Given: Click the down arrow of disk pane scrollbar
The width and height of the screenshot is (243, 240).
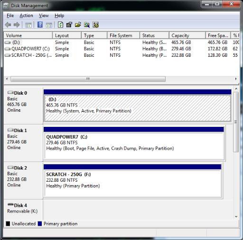Looking at the screenshot, I should click(x=236, y=217).
